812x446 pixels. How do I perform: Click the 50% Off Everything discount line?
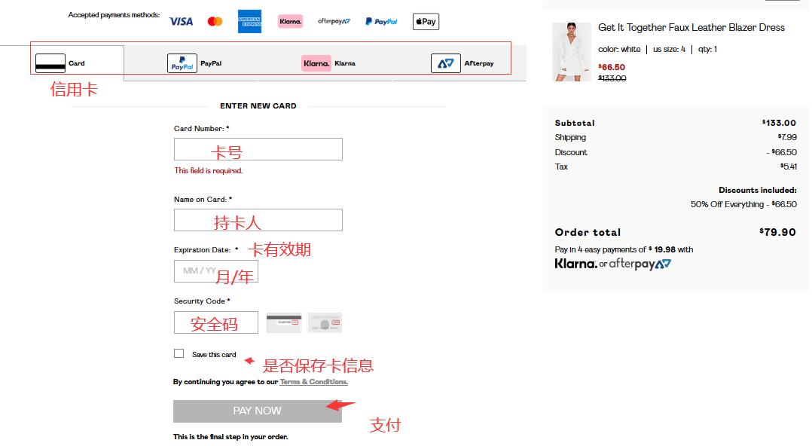pyautogui.click(x=743, y=204)
